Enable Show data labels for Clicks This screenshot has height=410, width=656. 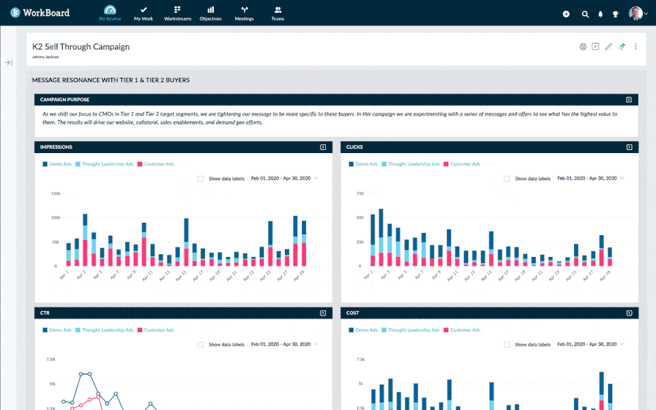click(x=506, y=178)
